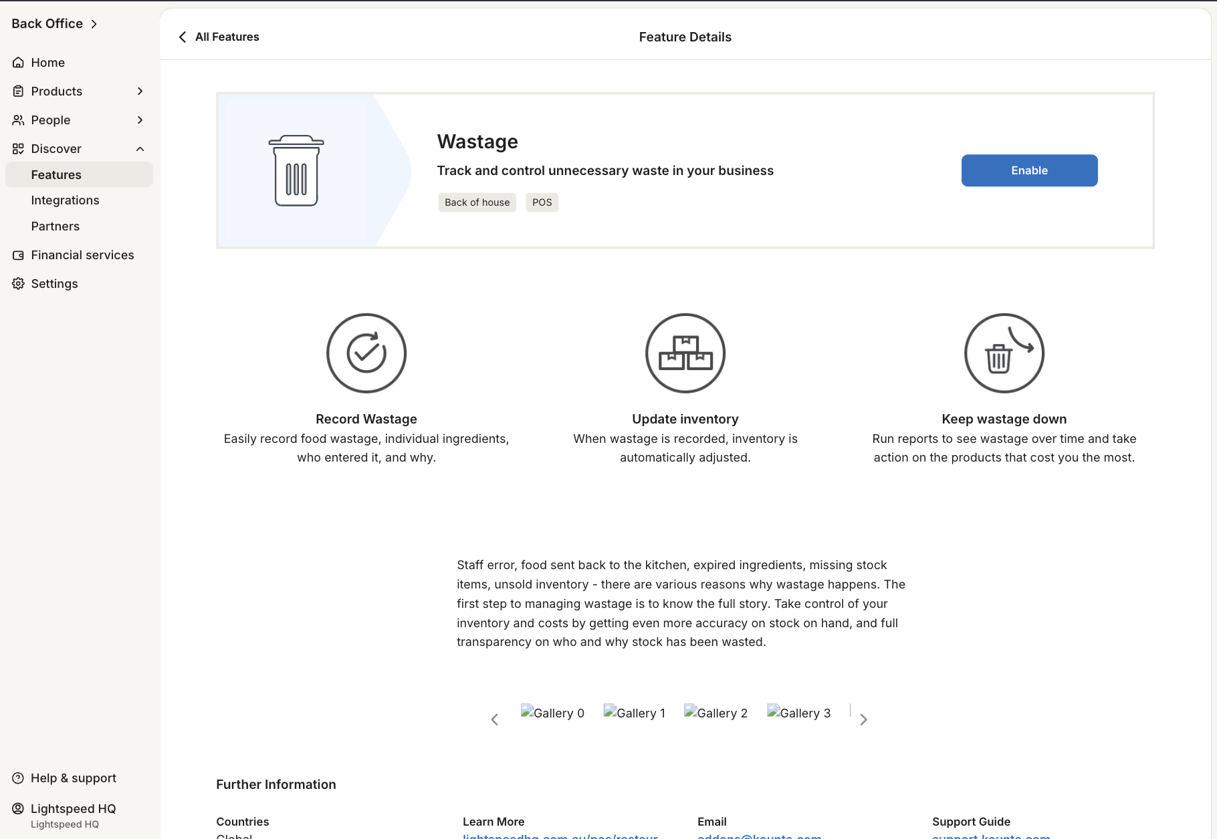The image size is (1217, 839).
Task: Open Integrations under Discover
Action: 65,200
